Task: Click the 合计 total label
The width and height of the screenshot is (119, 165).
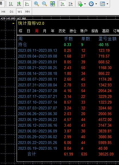Action: click(32, 154)
